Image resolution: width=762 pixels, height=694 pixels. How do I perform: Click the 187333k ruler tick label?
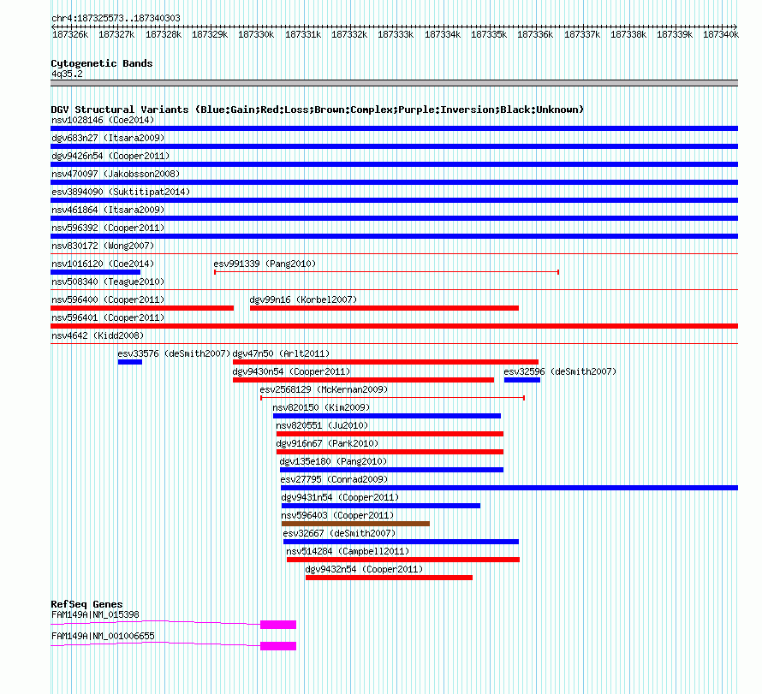pos(396,34)
